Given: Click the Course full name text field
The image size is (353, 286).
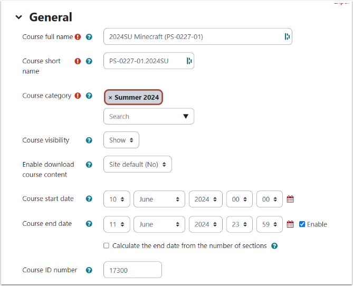Looking at the screenshot, I should (193, 37).
